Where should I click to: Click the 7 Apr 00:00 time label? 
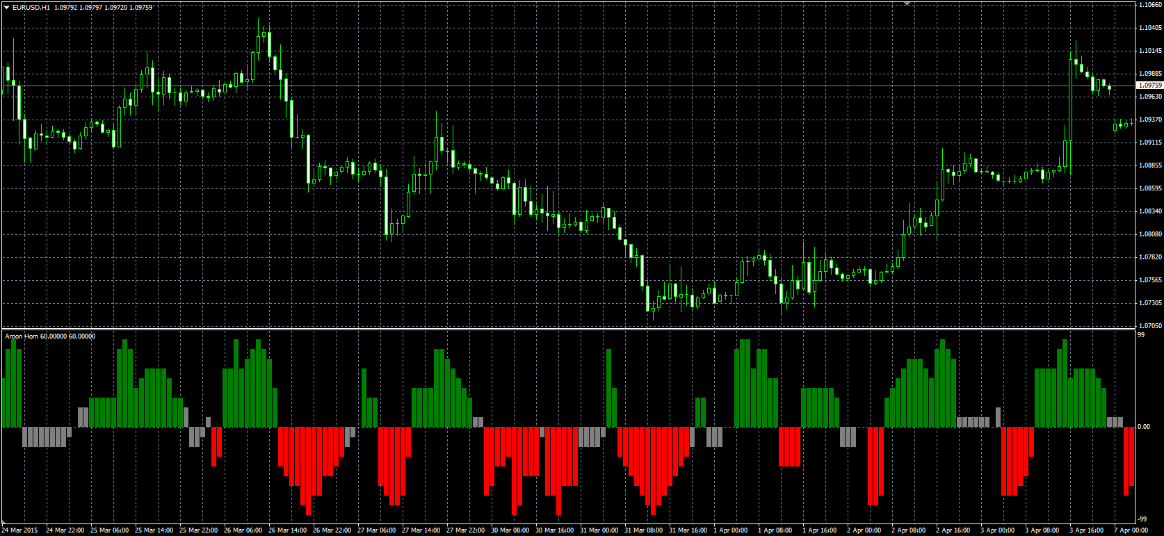(x=1131, y=530)
